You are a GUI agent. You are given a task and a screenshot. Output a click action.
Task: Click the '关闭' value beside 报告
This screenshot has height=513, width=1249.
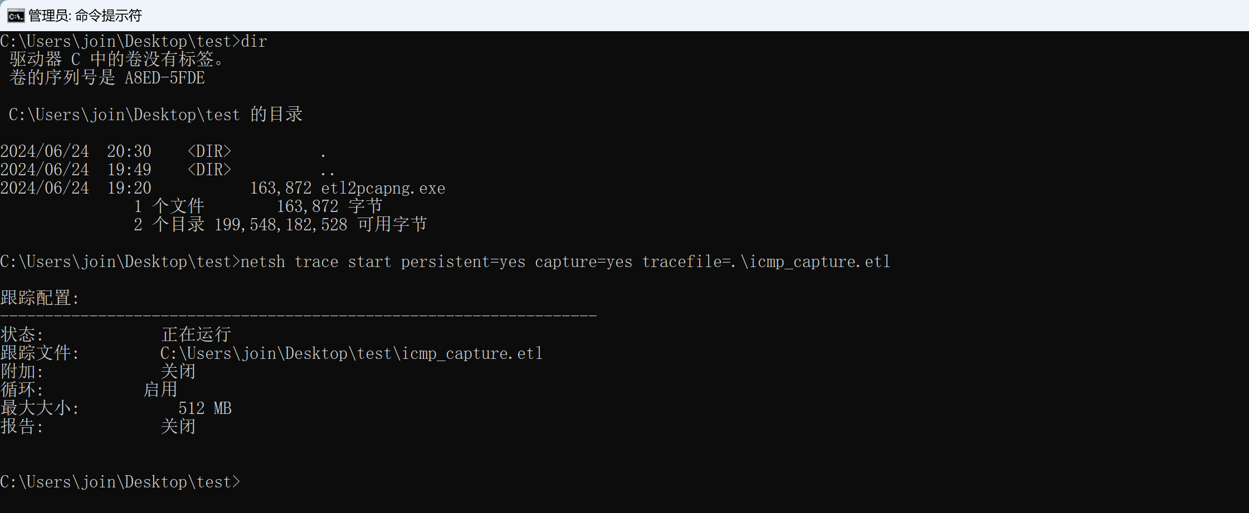click(x=178, y=426)
